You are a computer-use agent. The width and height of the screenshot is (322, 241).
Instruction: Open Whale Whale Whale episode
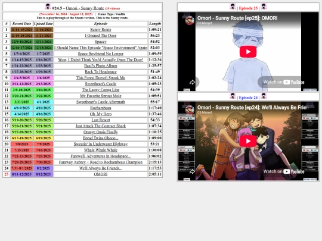[x=101, y=150]
